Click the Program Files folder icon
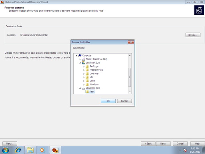This screenshot has height=154, width=205. tap(87, 70)
